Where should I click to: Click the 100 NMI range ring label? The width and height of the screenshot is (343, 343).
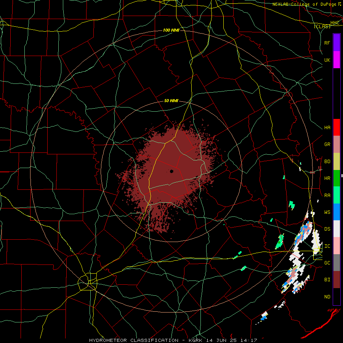point(171,30)
